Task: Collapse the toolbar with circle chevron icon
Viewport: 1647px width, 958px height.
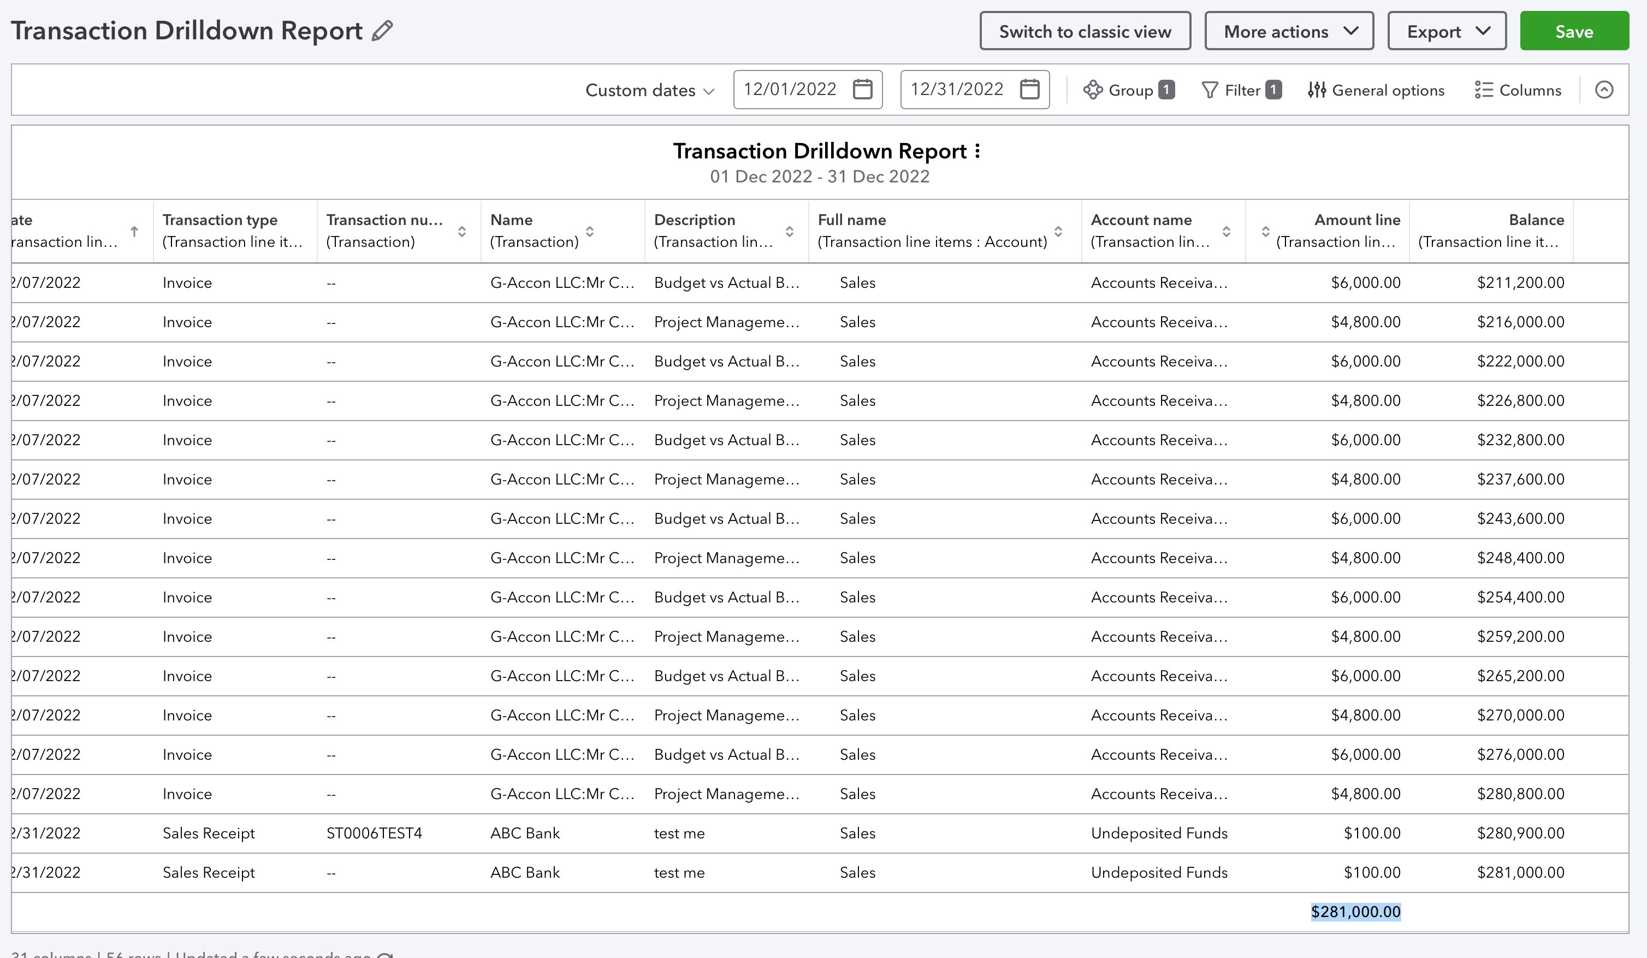Action: 1604,90
